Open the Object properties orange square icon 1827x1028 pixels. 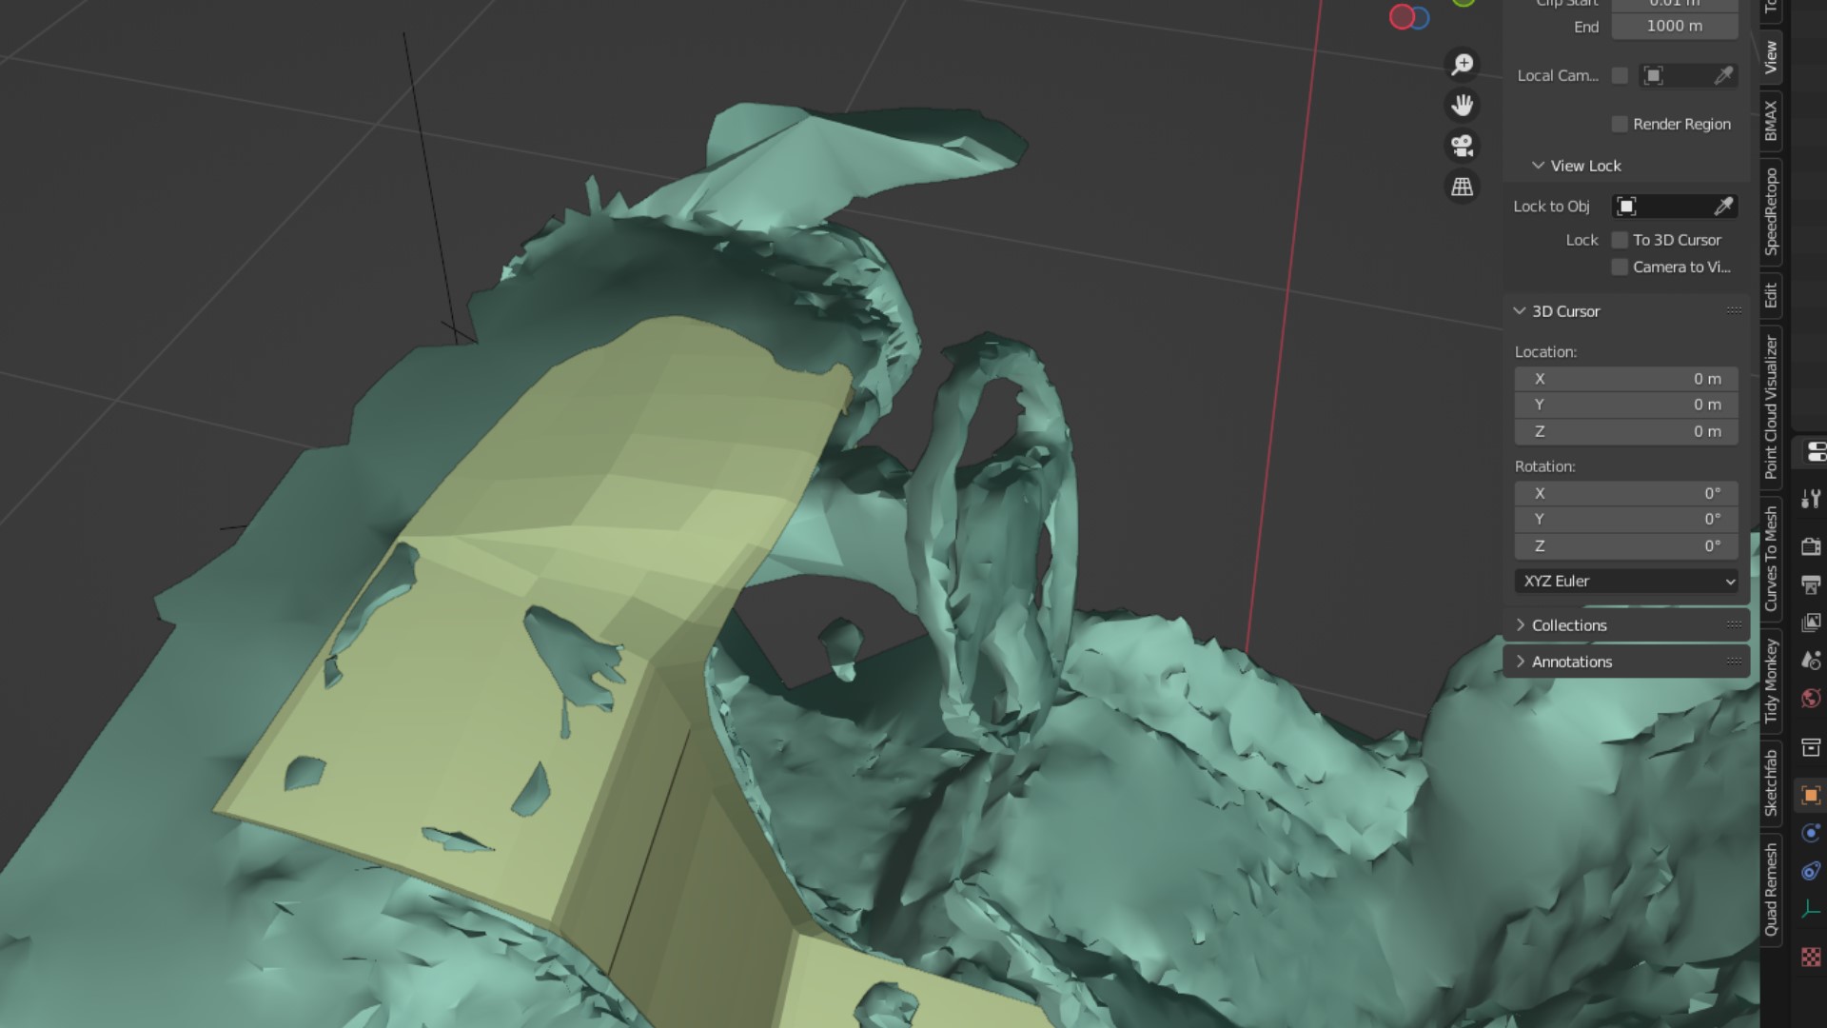pos(1810,795)
